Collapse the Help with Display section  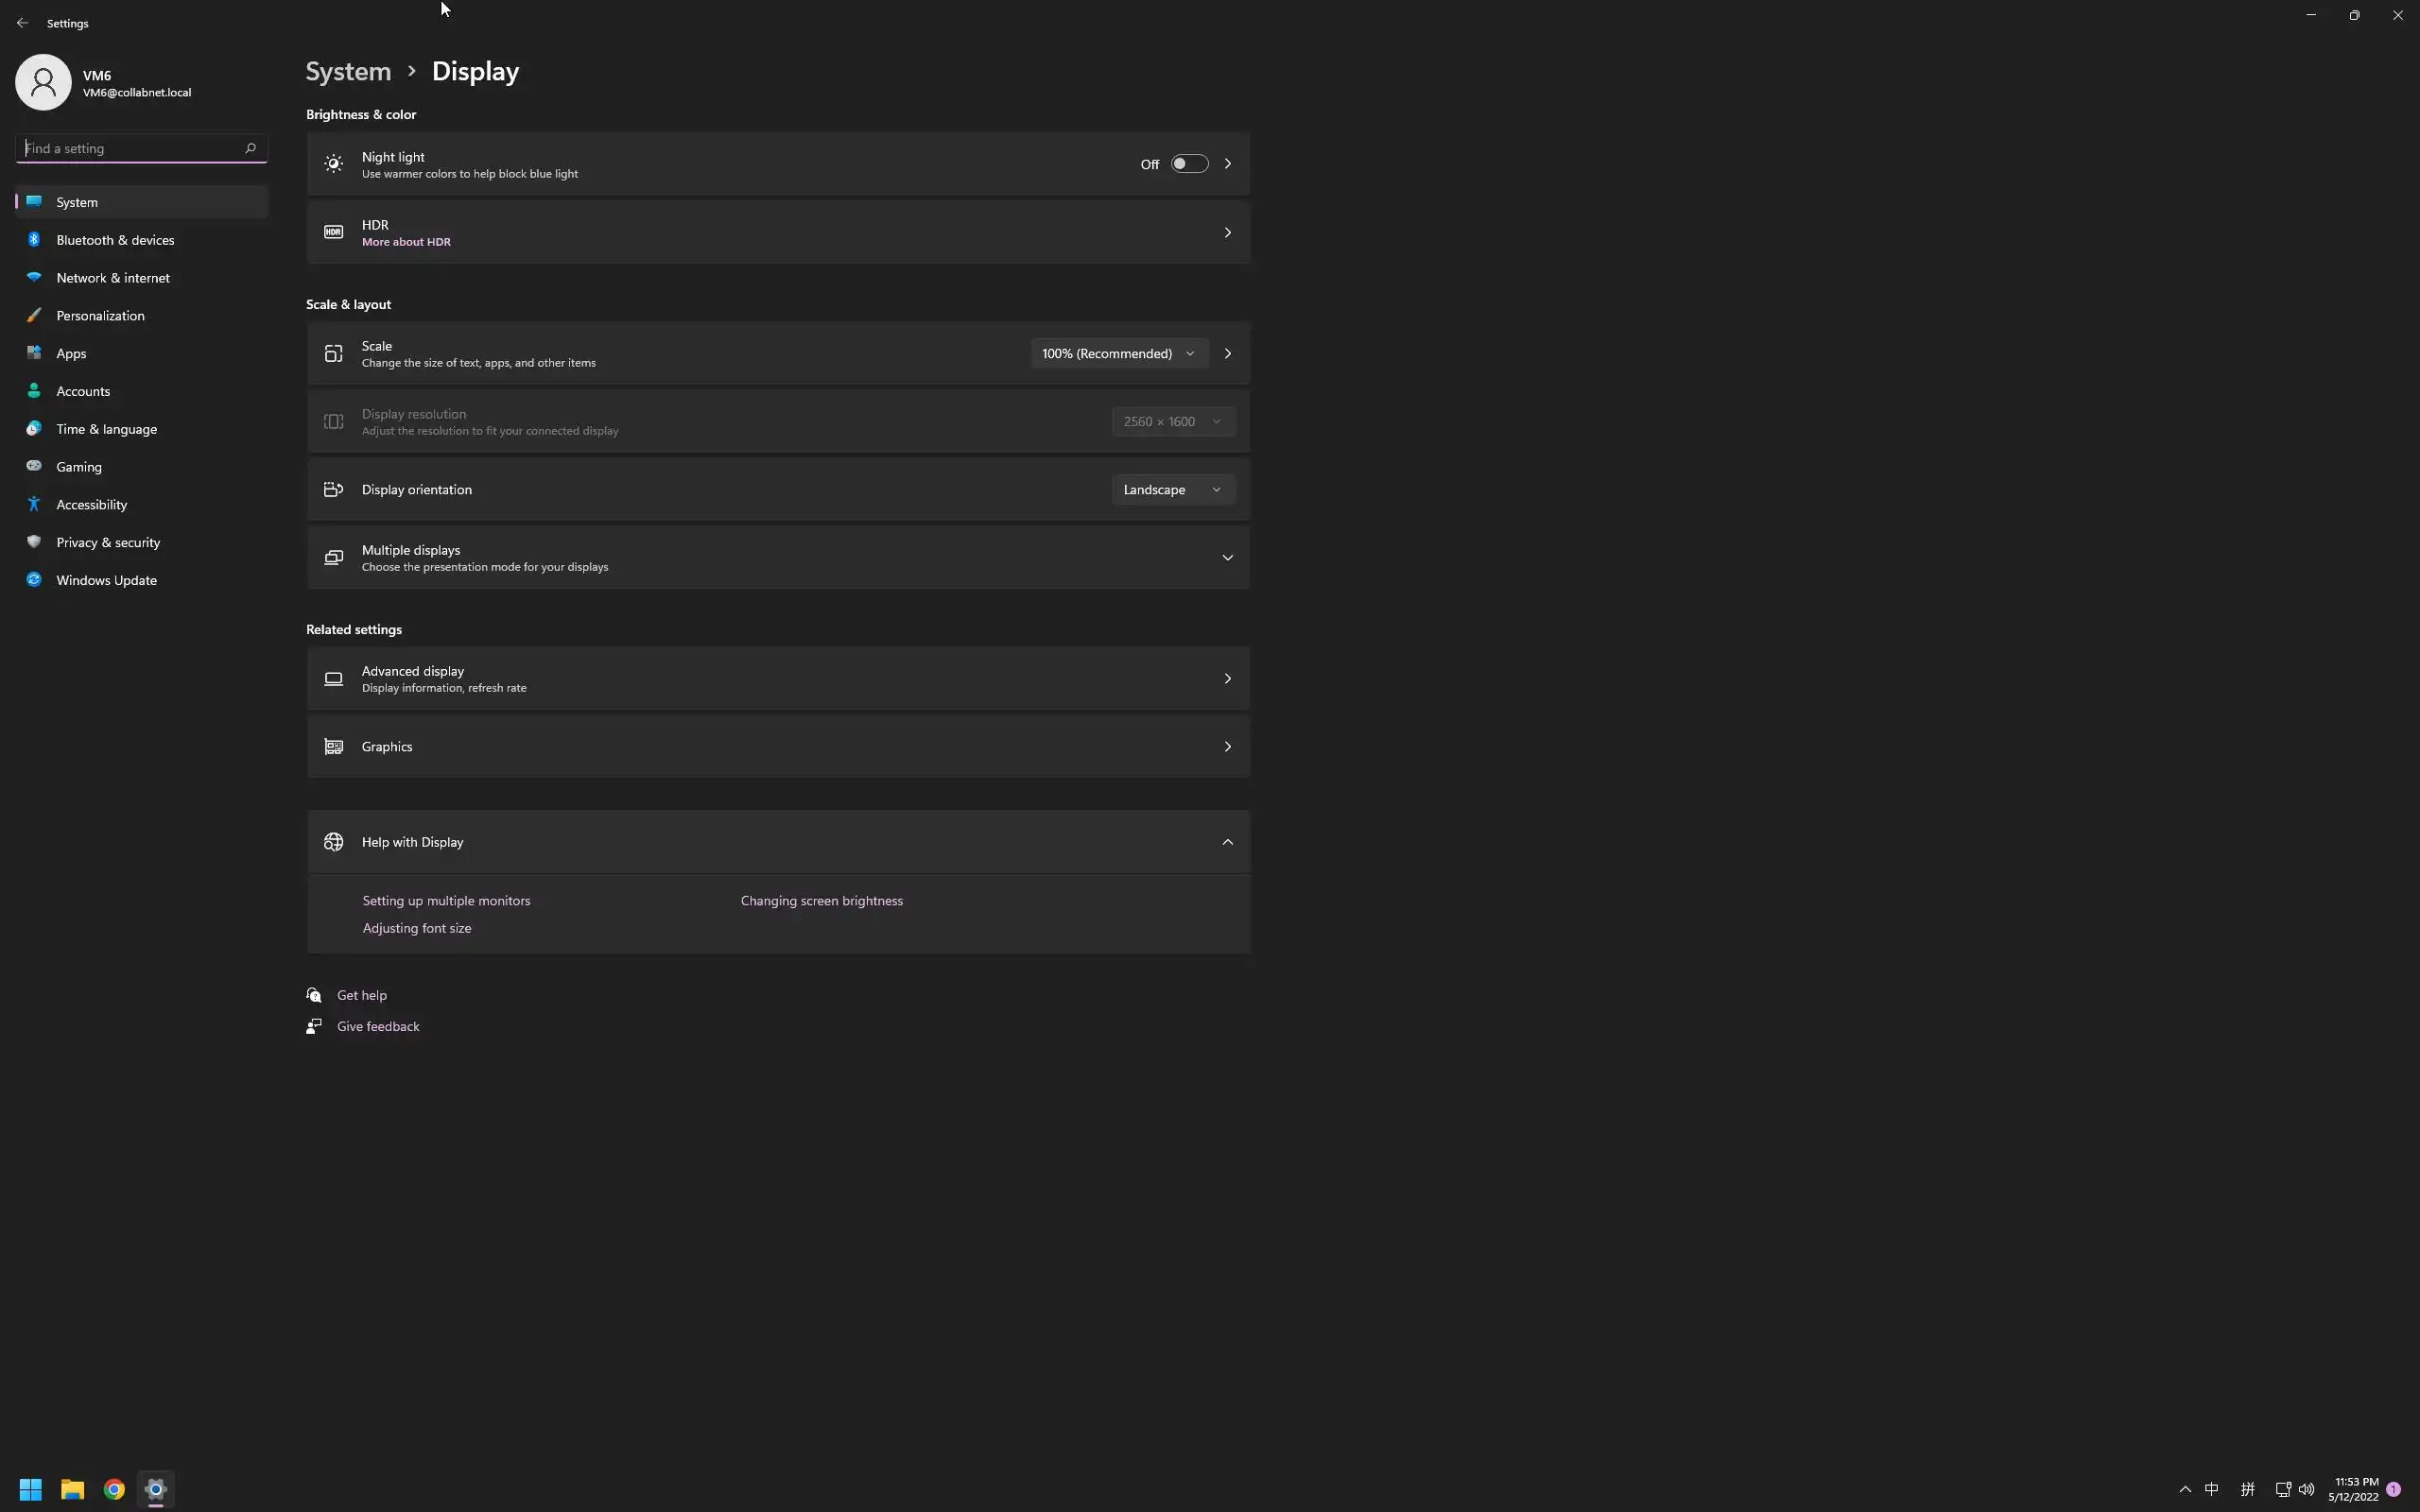[1227, 842]
